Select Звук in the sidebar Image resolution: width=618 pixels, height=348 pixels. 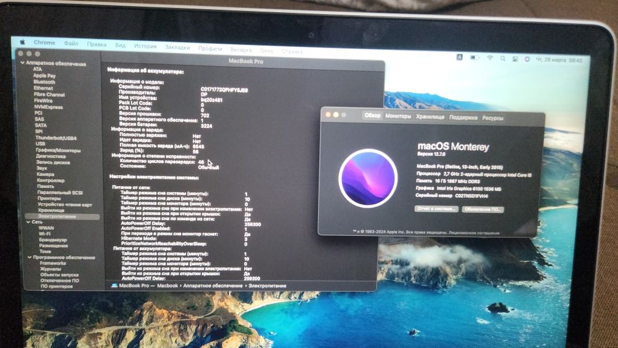point(42,168)
